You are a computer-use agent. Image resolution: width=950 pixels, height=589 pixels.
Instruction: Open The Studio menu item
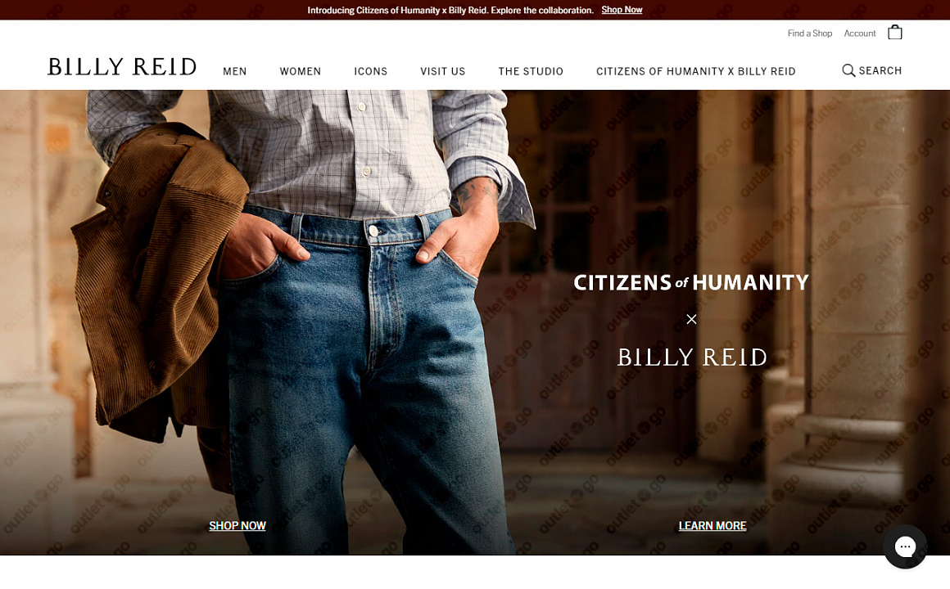pyautogui.click(x=531, y=71)
